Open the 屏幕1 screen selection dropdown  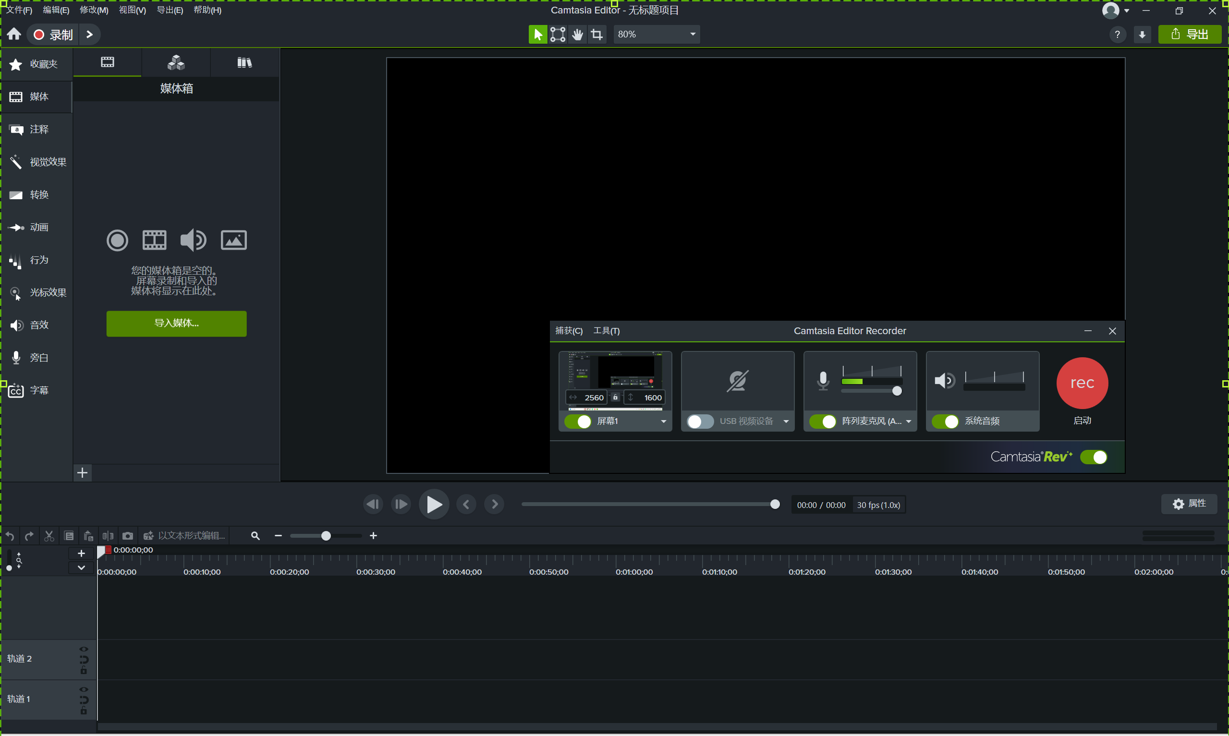coord(663,421)
